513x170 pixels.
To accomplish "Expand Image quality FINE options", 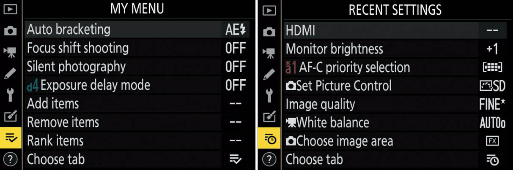I will [x=492, y=104].
